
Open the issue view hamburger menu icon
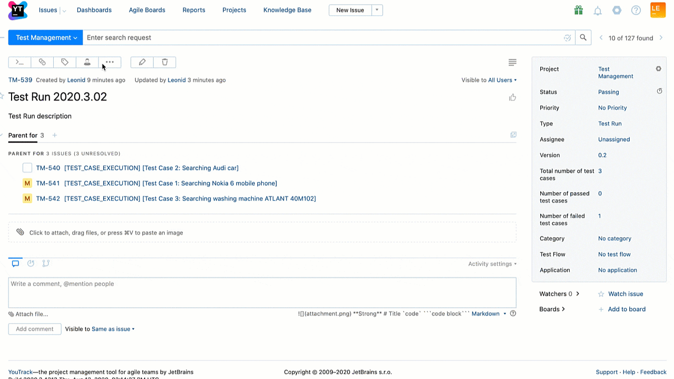(512, 63)
